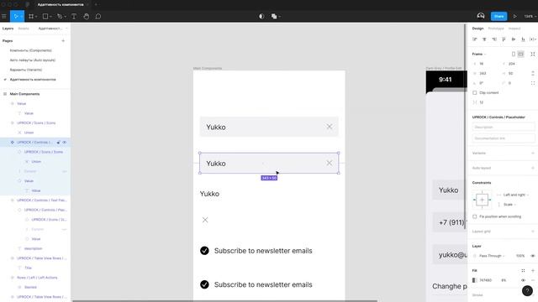Click Align left icon in Design panel

click(475, 39)
